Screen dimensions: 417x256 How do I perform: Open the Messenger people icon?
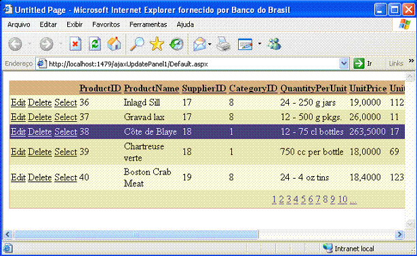[274, 44]
